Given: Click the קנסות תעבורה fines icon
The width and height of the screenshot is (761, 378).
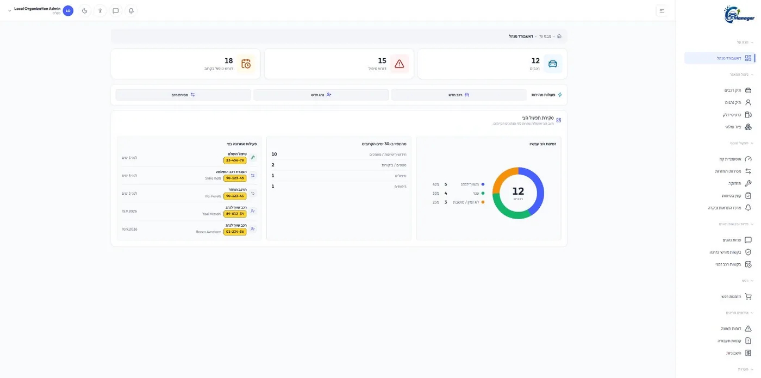Looking at the screenshot, I should click(x=748, y=341).
